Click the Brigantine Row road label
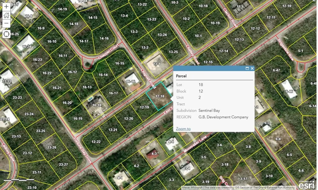Image resolution: width=318 pixels, height=190 pixels. point(286,50)
